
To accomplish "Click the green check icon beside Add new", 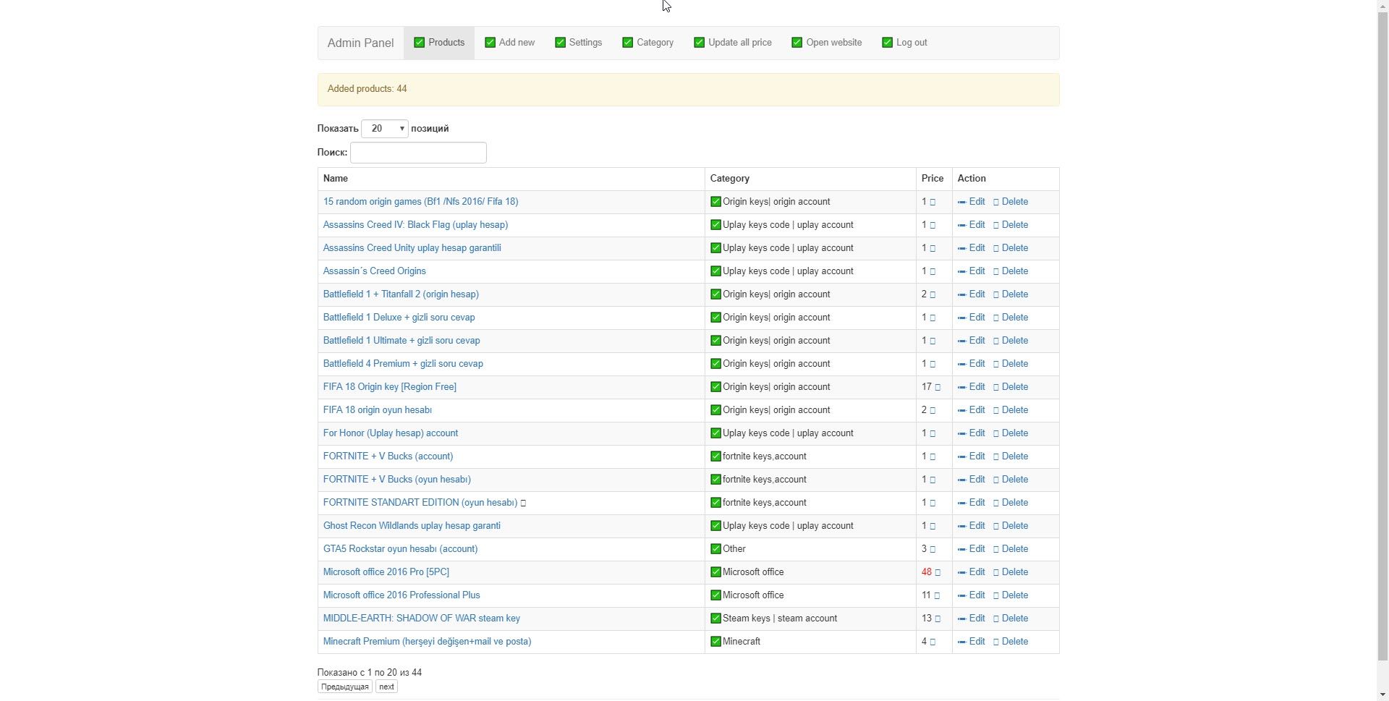I will point(490,43).
